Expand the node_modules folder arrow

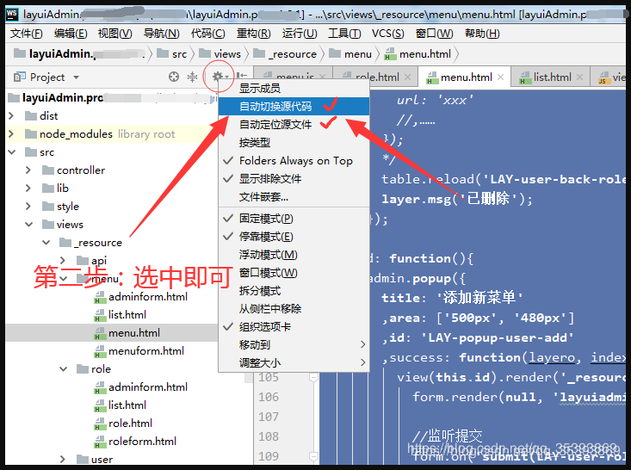[x=12, y=134]
